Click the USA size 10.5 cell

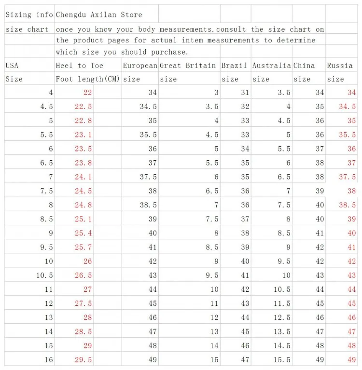coord(29,275)
